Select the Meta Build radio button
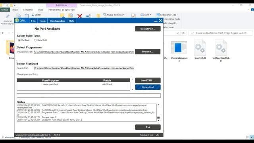The width and height of the screenshot is (254, 143). [x=35, y=40]
